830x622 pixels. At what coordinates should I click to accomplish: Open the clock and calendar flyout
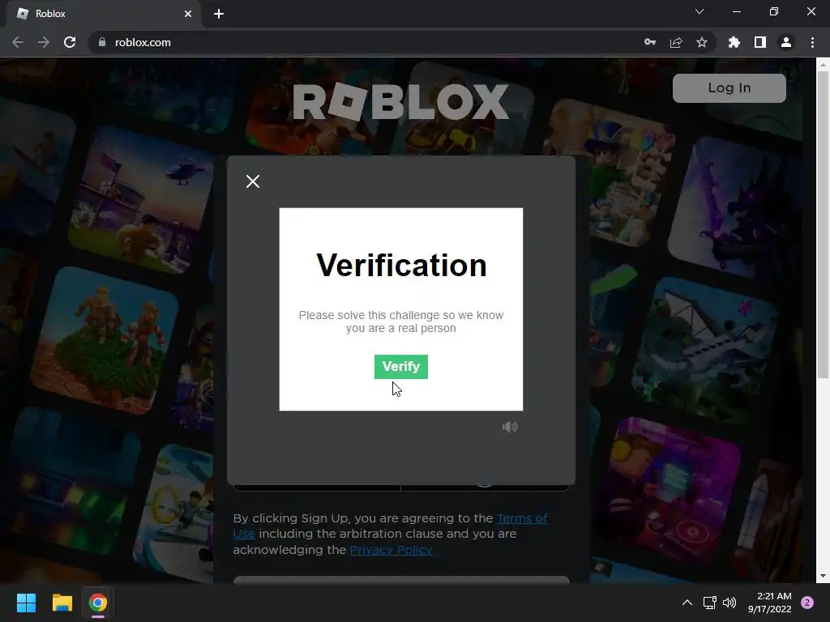pyautogui.click(x=770, y=603)
